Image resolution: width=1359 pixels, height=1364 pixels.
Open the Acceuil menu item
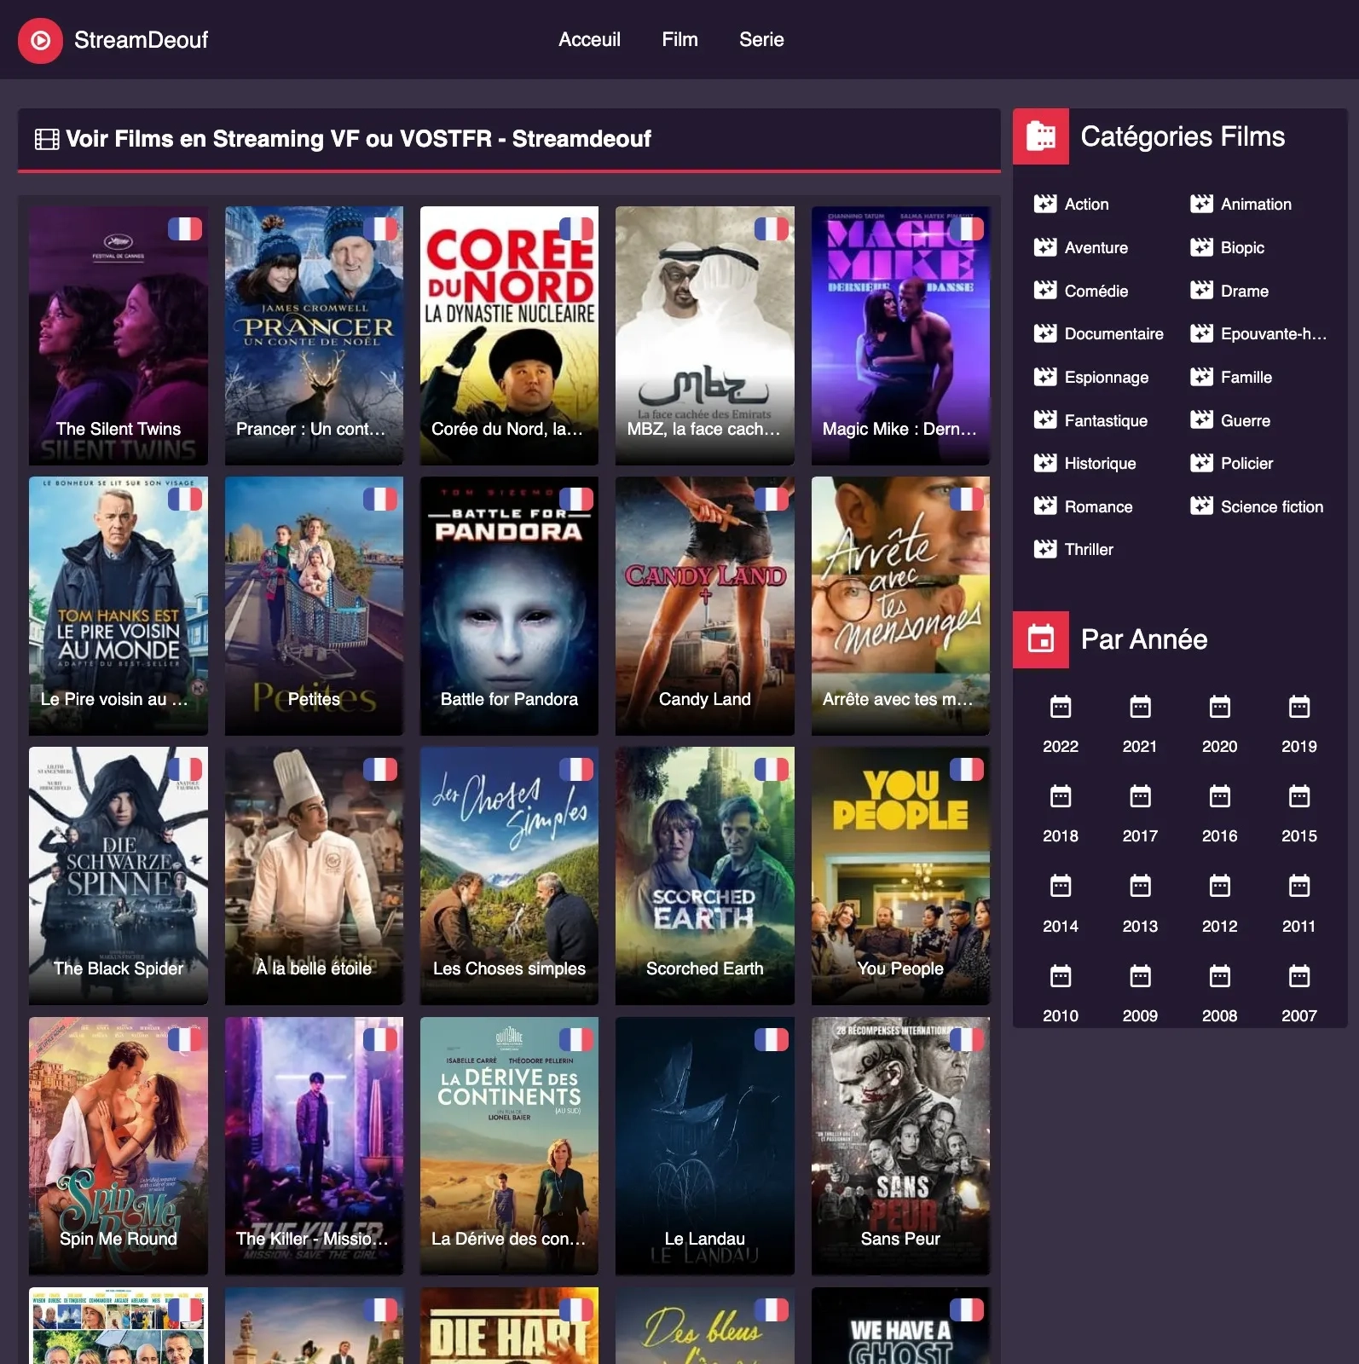click(x=589, y=39)
